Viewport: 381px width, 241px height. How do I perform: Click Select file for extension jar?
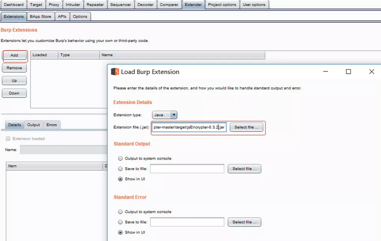pos(246,127)
